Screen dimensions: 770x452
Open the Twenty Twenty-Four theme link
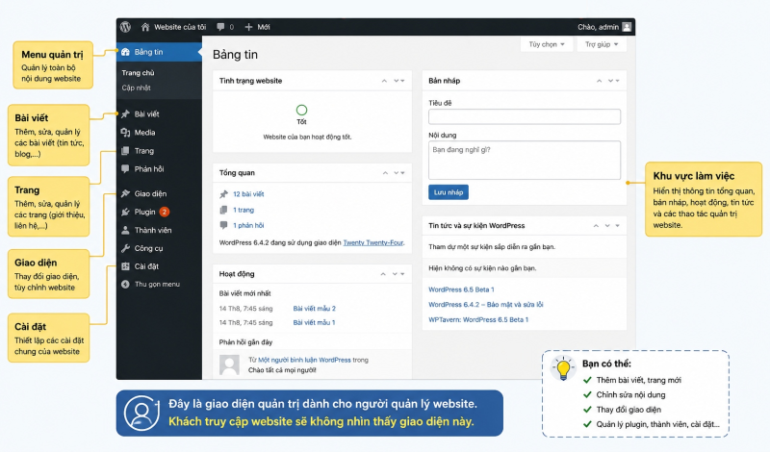[x=373, y=243]
